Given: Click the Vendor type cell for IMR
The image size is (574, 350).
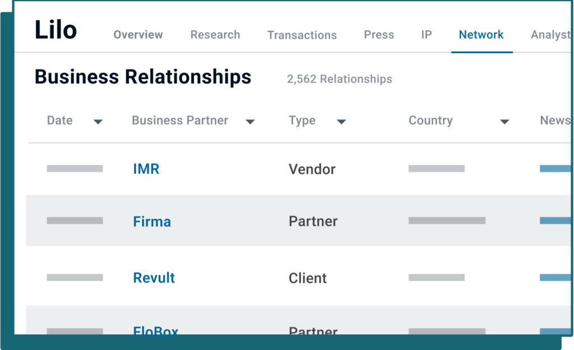Looking at the screenshot, I should [312, 169].
